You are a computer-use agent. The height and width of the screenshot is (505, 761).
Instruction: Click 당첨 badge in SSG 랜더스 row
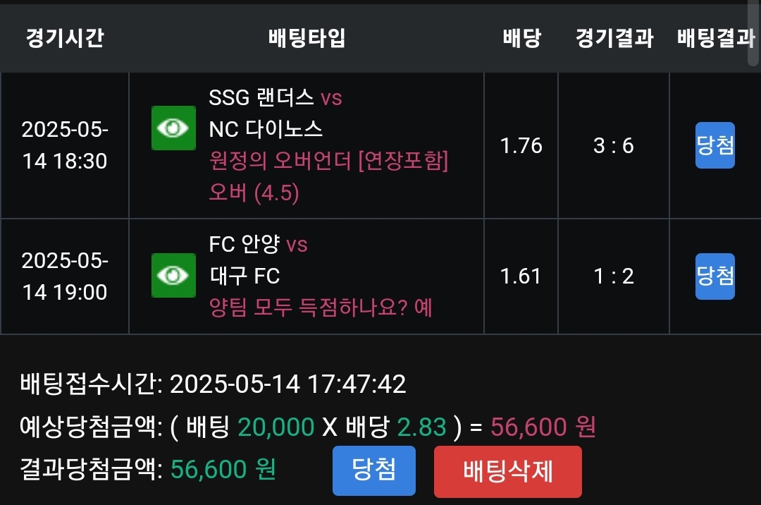point(714,145)
